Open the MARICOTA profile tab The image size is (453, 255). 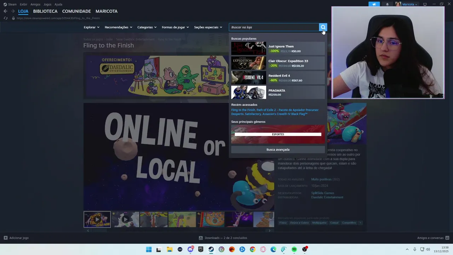coord(107,11)
